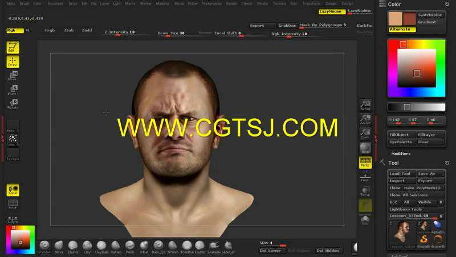
Task: Select the Flatten brush
Action: click(116, 247)
